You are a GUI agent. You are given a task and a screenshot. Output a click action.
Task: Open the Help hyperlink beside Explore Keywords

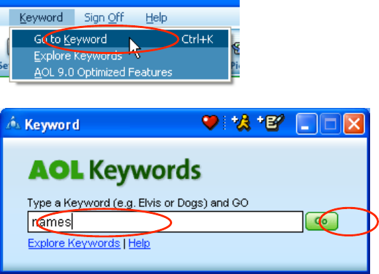[139, 243]
